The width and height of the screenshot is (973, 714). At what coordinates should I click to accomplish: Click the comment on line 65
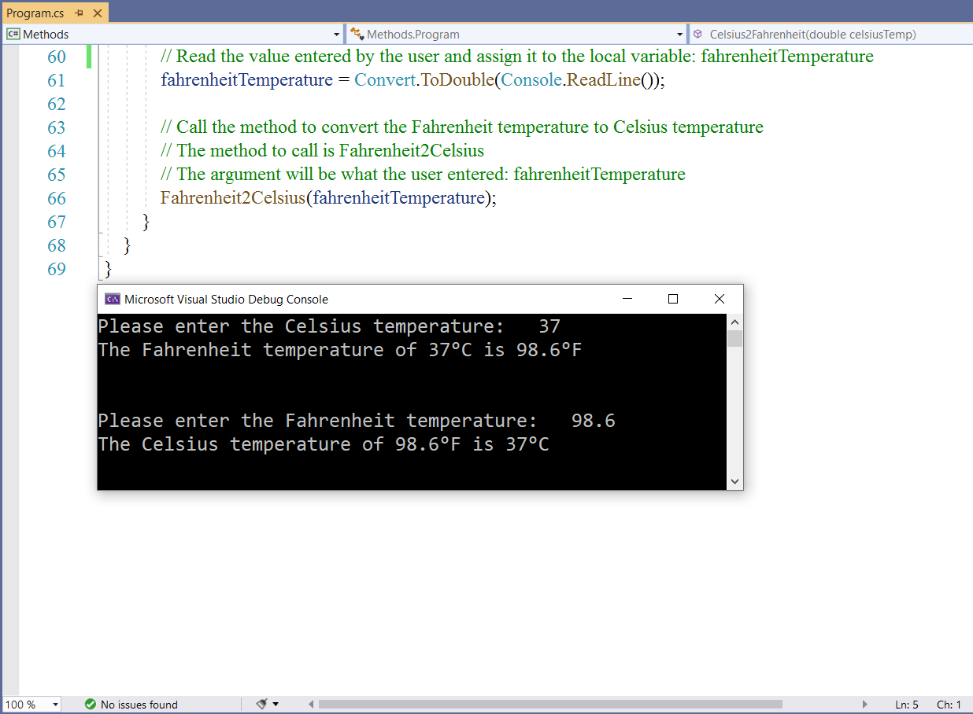[423, 175]
